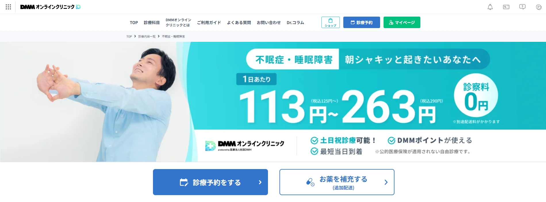Click the DMM オンラインクリニック header logo
546x202 pixels.
[51, 7]
